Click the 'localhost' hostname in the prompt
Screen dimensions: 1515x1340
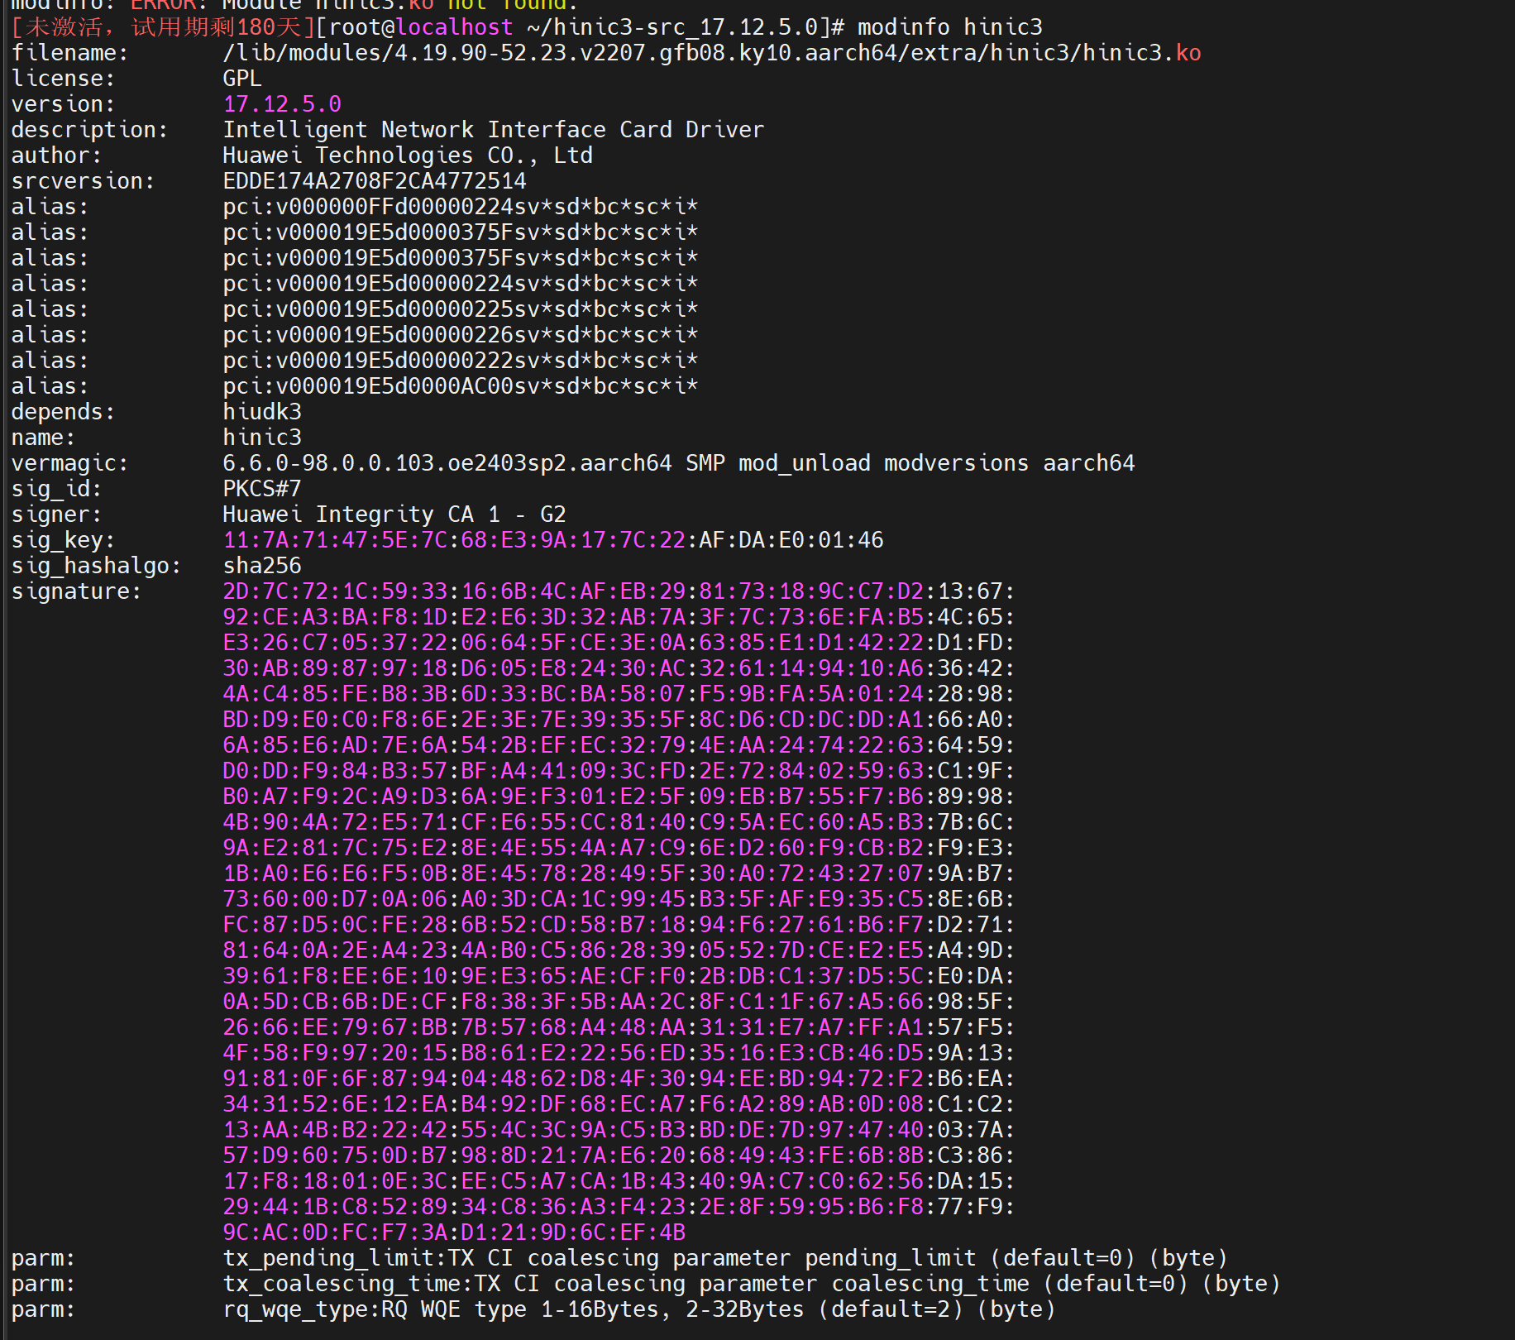[x=454, y=27]
